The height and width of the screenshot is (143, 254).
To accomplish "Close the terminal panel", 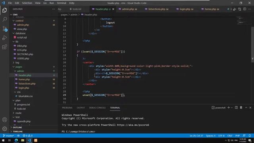I will pyautogui.click(x=250, y=108).
